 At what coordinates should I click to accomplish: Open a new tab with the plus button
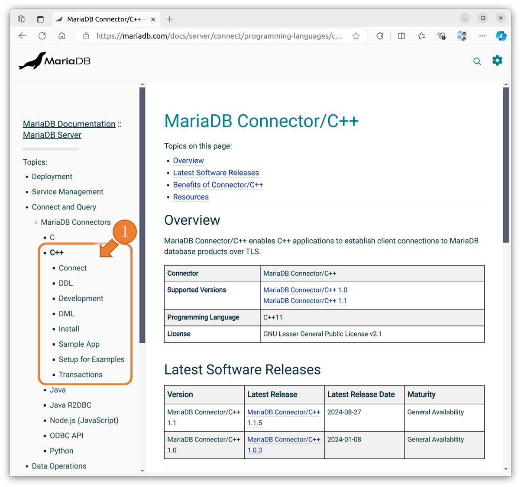[x=170, y=19]
